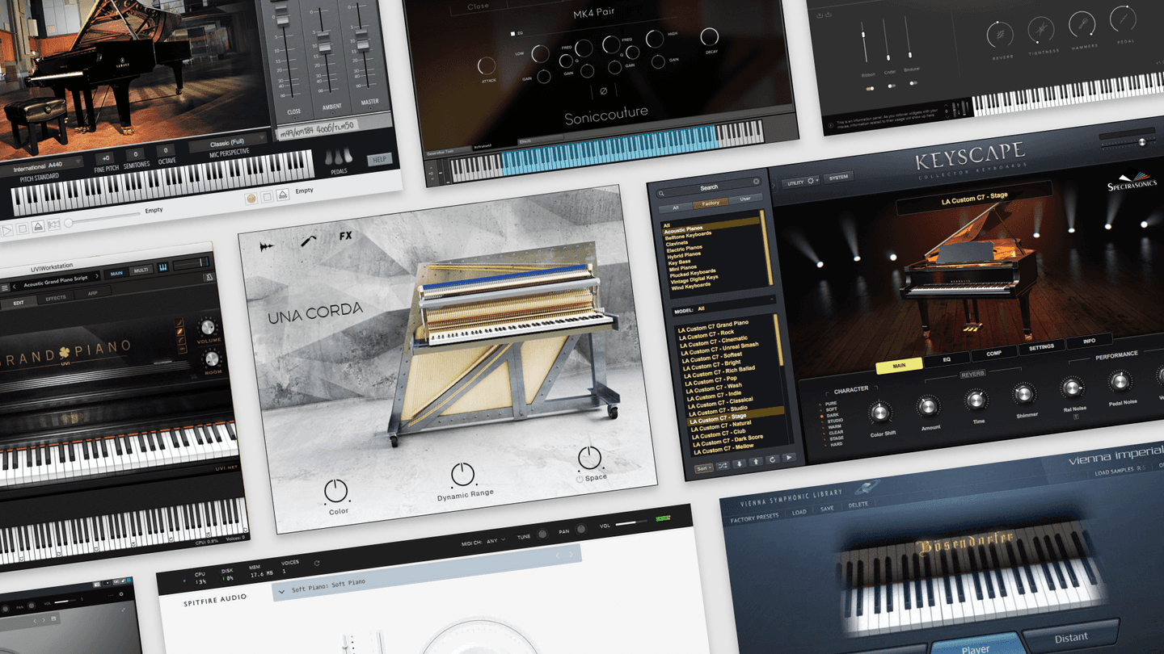Screen dimensions: 1164x654
Task: Switch to the EQ tab in Keyscape
Action: (x=947, y=358)
